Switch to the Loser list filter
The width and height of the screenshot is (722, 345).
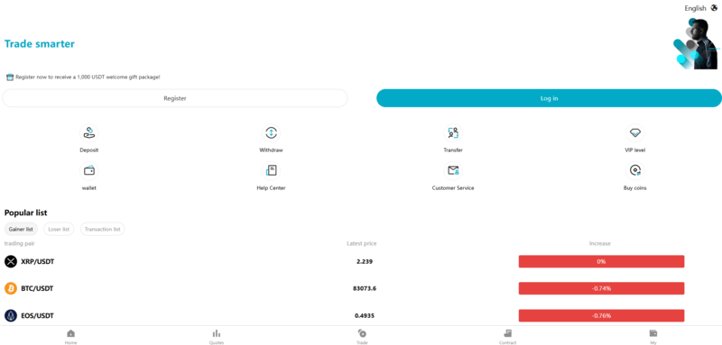[x=59, y=229]
